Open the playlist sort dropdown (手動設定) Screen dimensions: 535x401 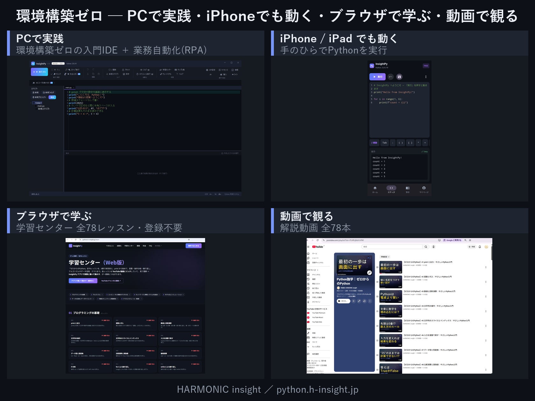[385, 257]
